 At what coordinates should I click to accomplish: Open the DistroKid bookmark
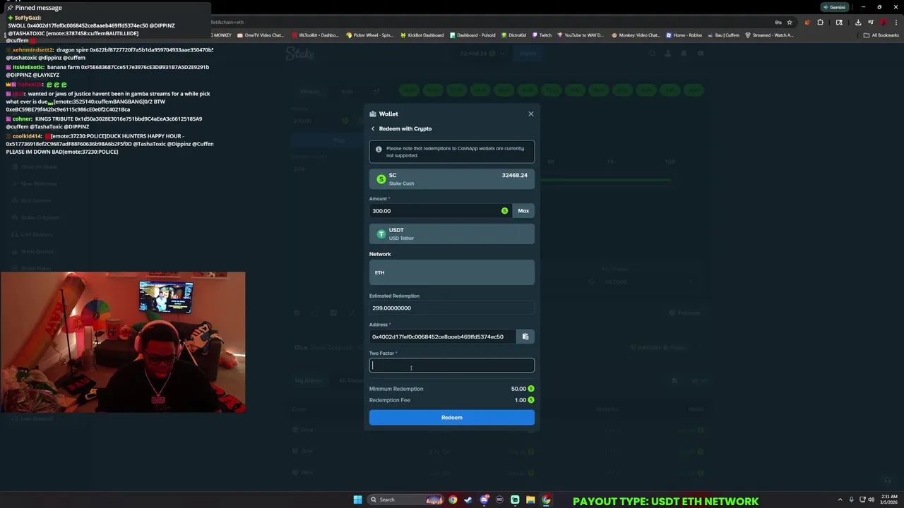click(513, 35)
